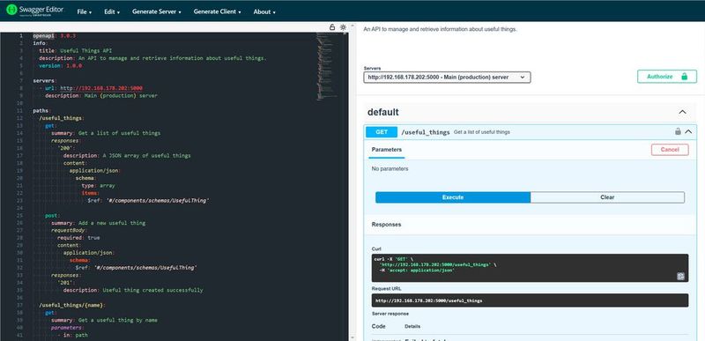Click 'Main (production) server' description in editor
Viewport: 705px width, 341px height.
[121, 96]
